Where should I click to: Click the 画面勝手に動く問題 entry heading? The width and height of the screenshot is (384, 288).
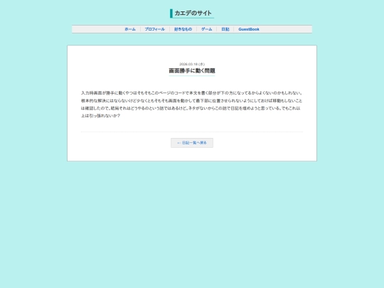192,71
